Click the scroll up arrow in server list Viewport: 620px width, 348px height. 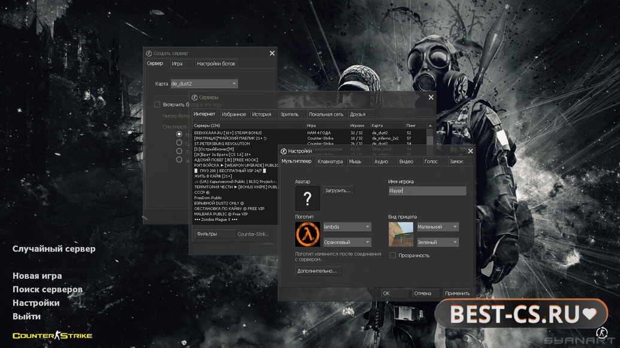(x=430, y=126)
